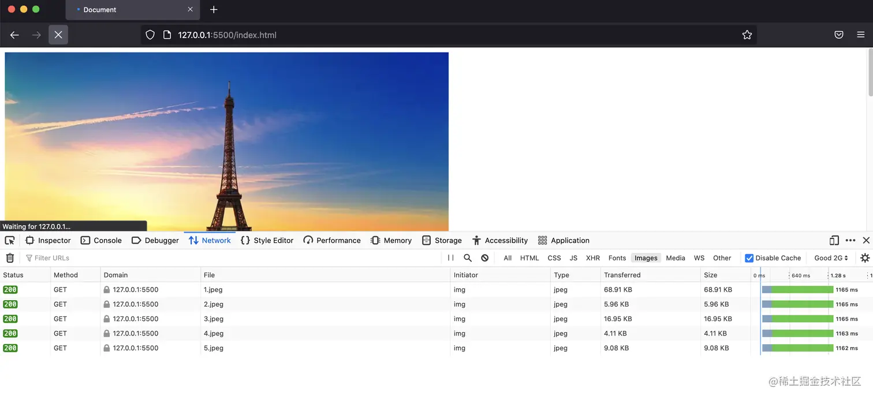Sort by the File column header
873x399 pixels.
click(325, 275)
